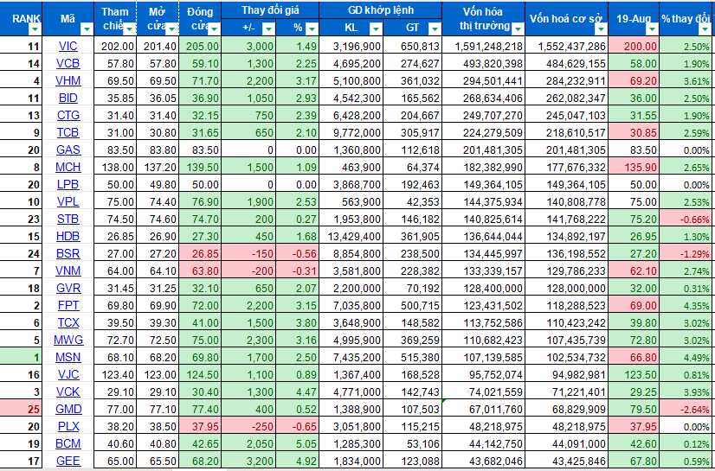Open the GMD ticker link
Viewport: 715px width, 471px height.
68,410
